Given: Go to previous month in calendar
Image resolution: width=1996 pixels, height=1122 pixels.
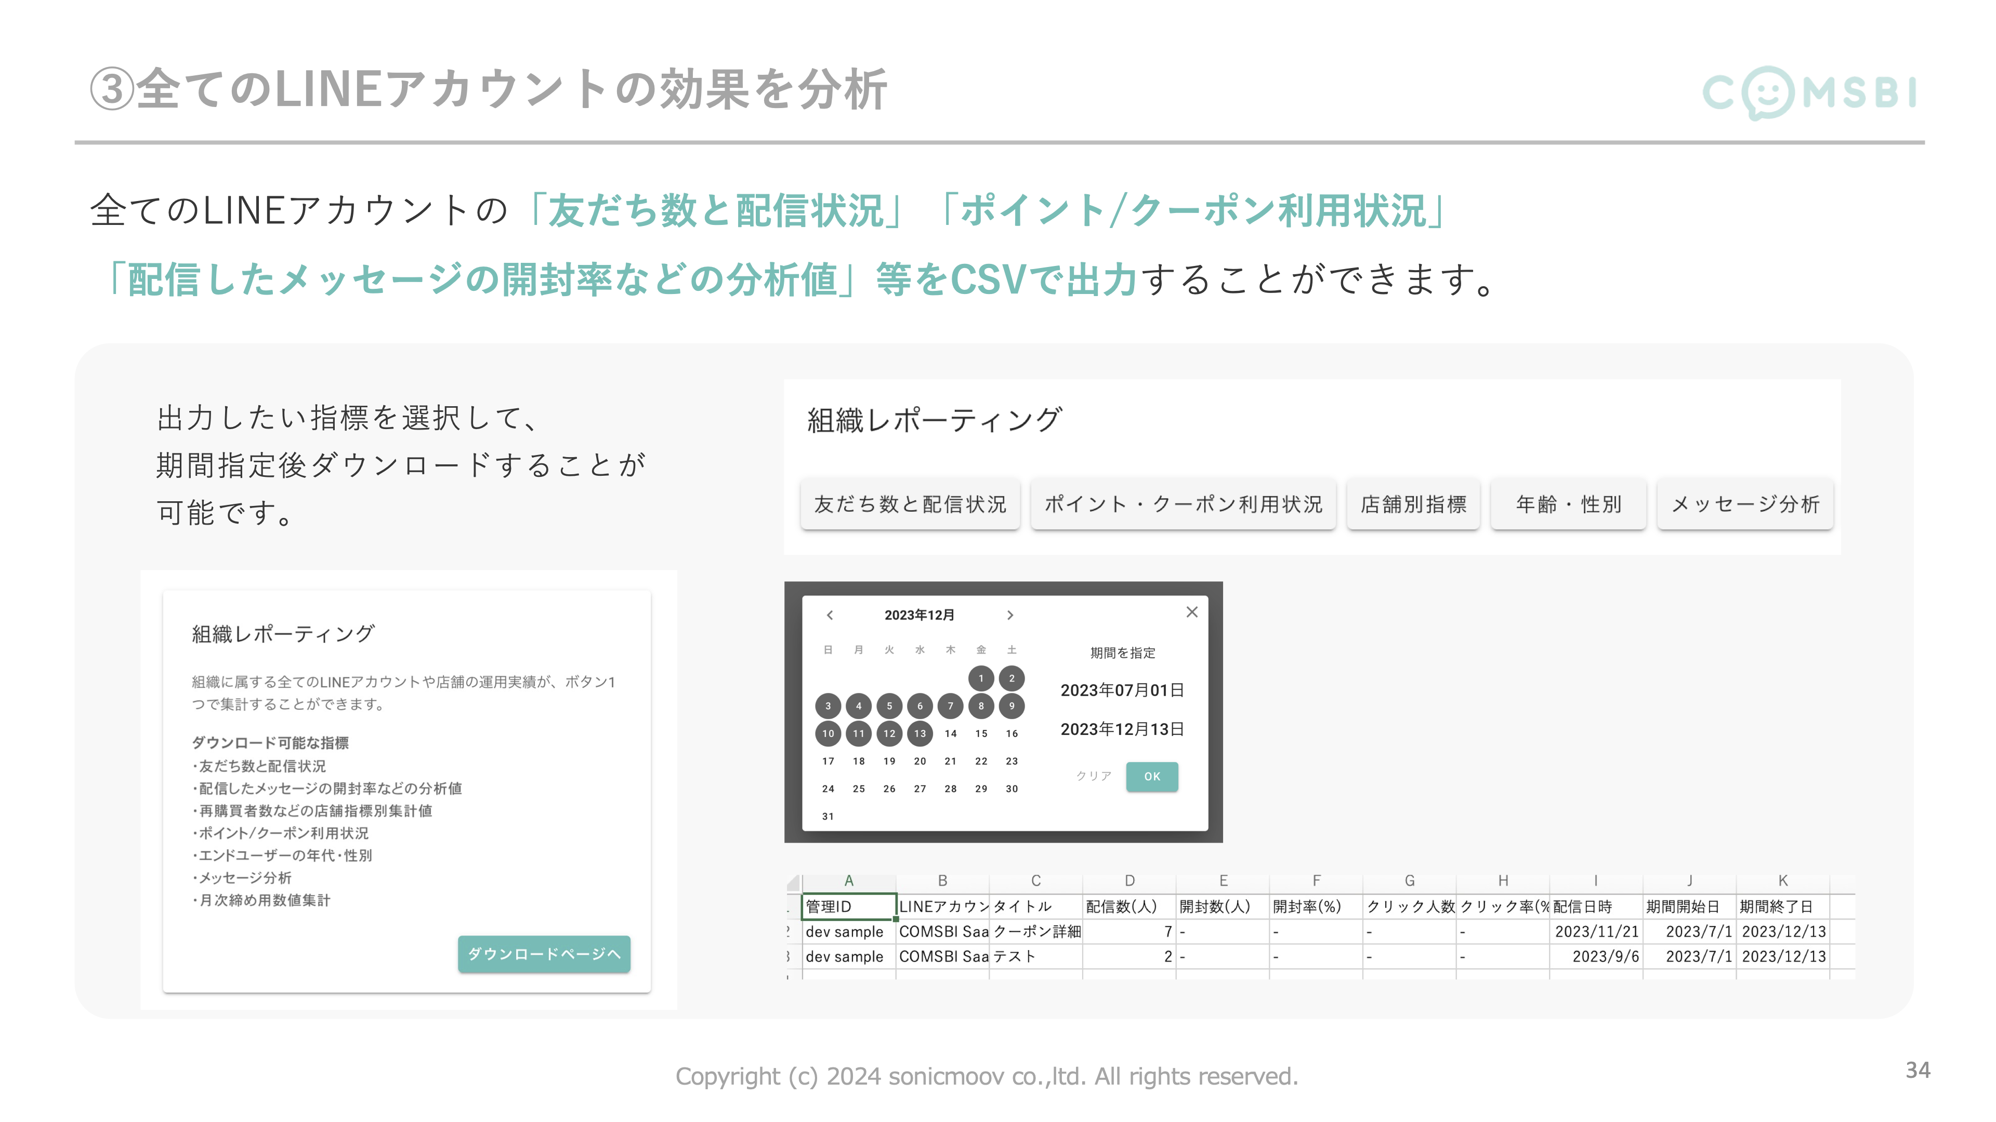Looking at the screenshot, I should 829,615.
